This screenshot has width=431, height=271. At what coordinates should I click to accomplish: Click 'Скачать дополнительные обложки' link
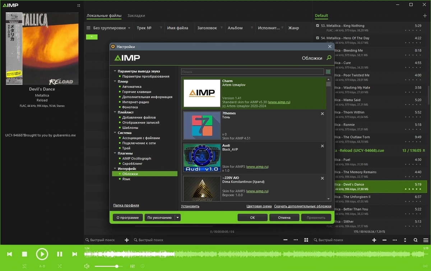(x=302, y=206)
